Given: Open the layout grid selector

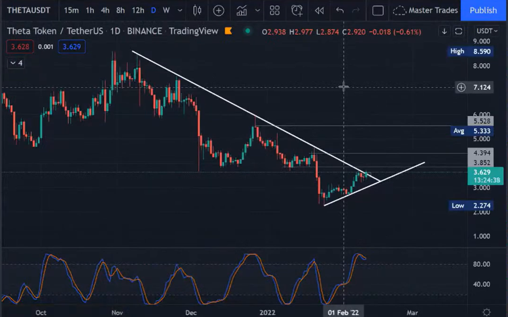Looking at the screenshot, I should click(x=274, y=10).
